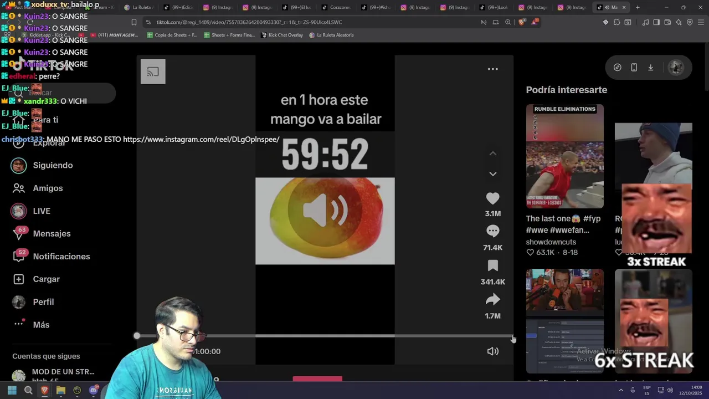Click the download desktop app icon
Viewport: 709px width, 399px height.
pyautogui.click(x=651, y=68)
